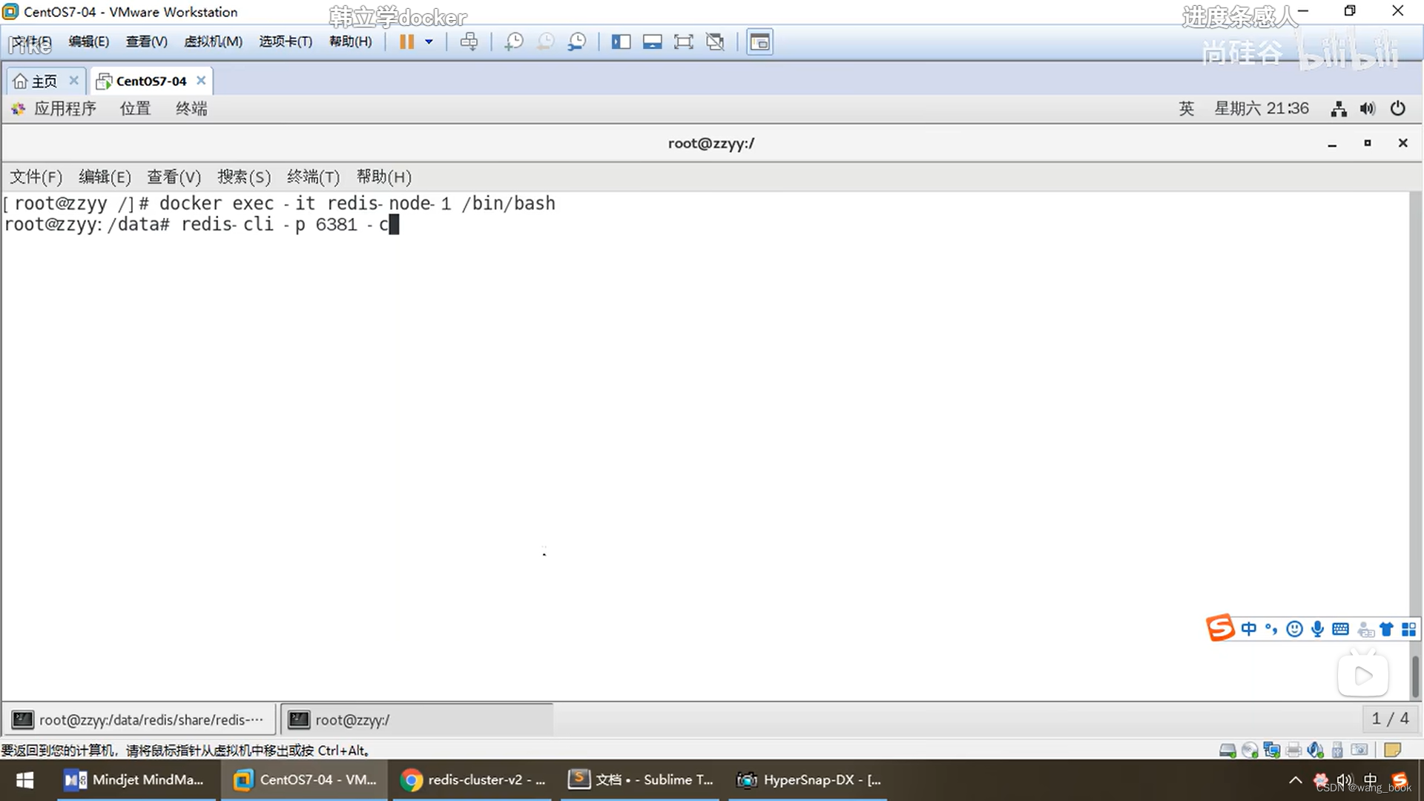1424x801 pixels.
Task: Open the snapshot manager
Action: (x=577, y=42)
